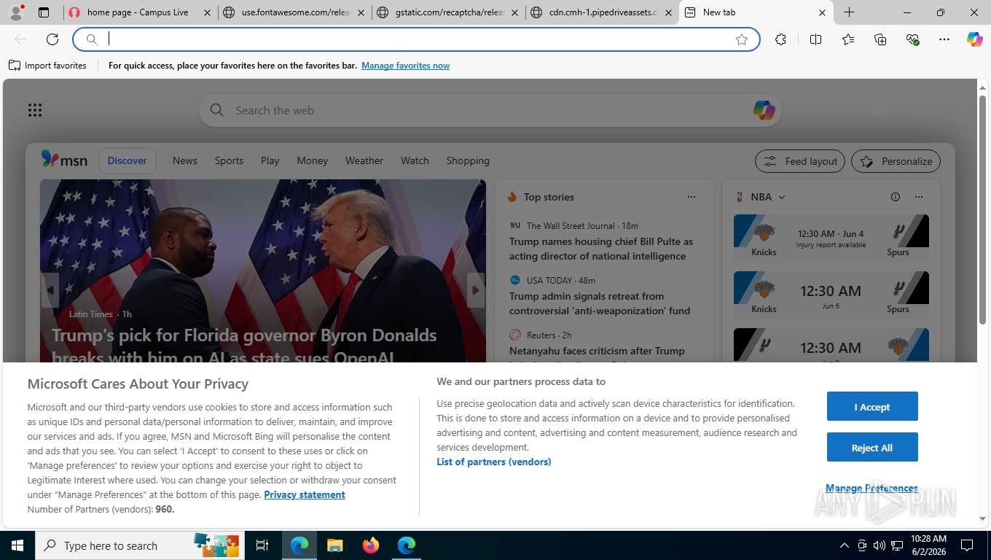Open Settings and more ellipsis
This screenshot has height=560, width=991.
pos(944,39)
